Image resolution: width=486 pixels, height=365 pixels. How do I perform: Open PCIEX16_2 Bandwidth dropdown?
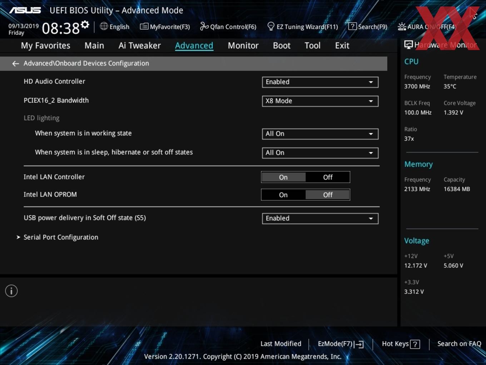click(x=320, y=101)
